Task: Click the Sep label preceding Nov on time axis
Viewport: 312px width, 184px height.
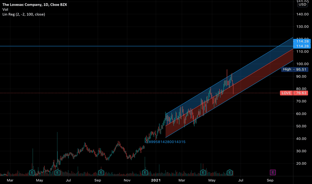Action: (x=97, y=180)
